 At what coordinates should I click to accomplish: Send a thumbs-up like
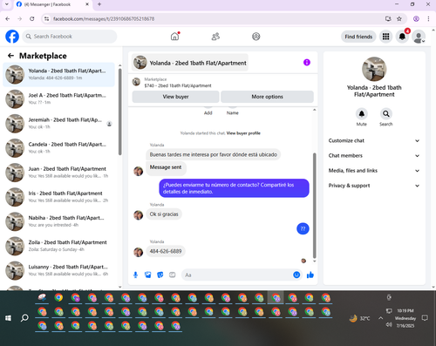pyautogui.click(x=310, y=275)
